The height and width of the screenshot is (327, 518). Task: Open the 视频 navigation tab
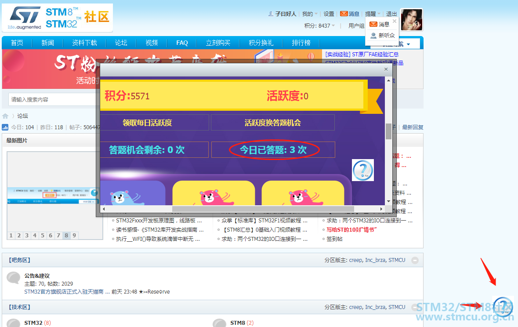point(152,43)
